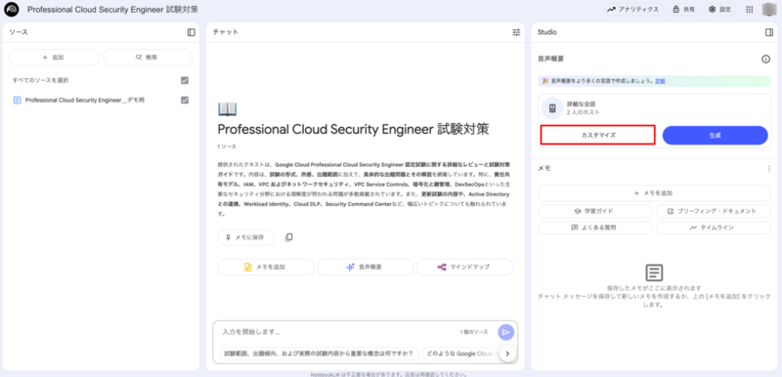
Task: Click ブリーフィング・ドキュメント button
Action: coord(714,211)
